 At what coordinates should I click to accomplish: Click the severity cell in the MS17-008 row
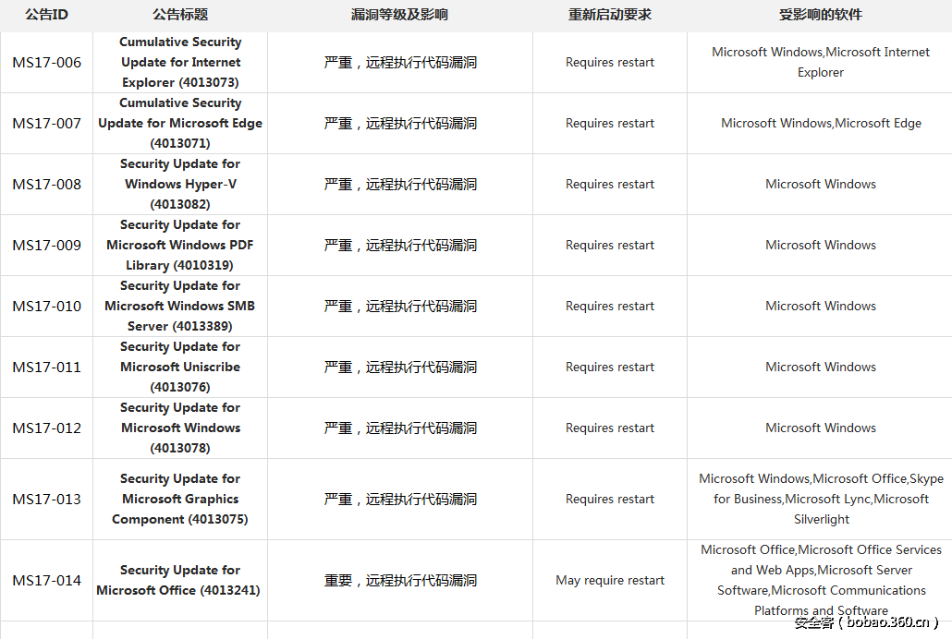click(x=400, y=184)
